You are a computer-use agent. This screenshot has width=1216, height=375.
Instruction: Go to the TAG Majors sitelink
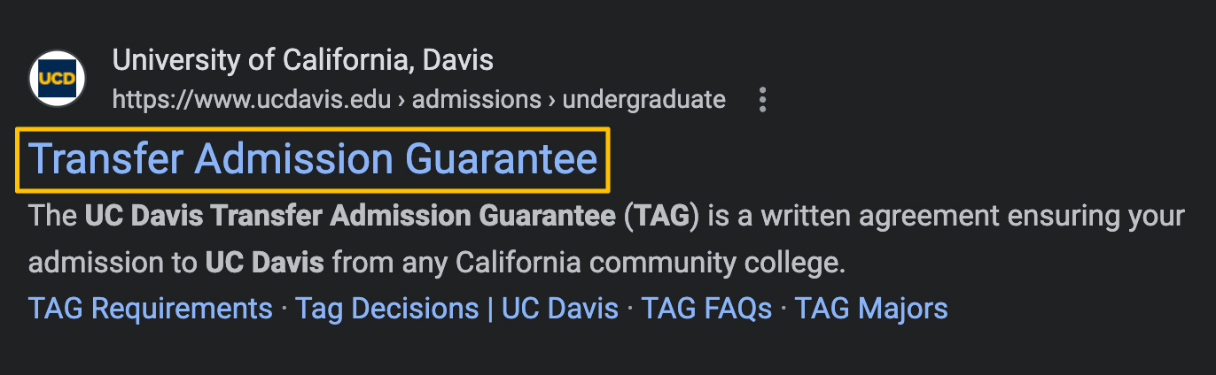[871, 309]
